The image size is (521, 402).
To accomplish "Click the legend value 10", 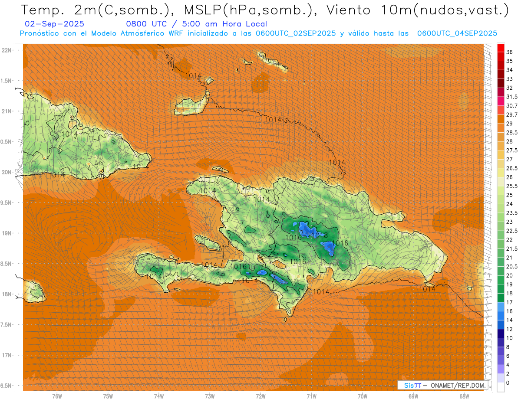I will (x=510, y=338).
